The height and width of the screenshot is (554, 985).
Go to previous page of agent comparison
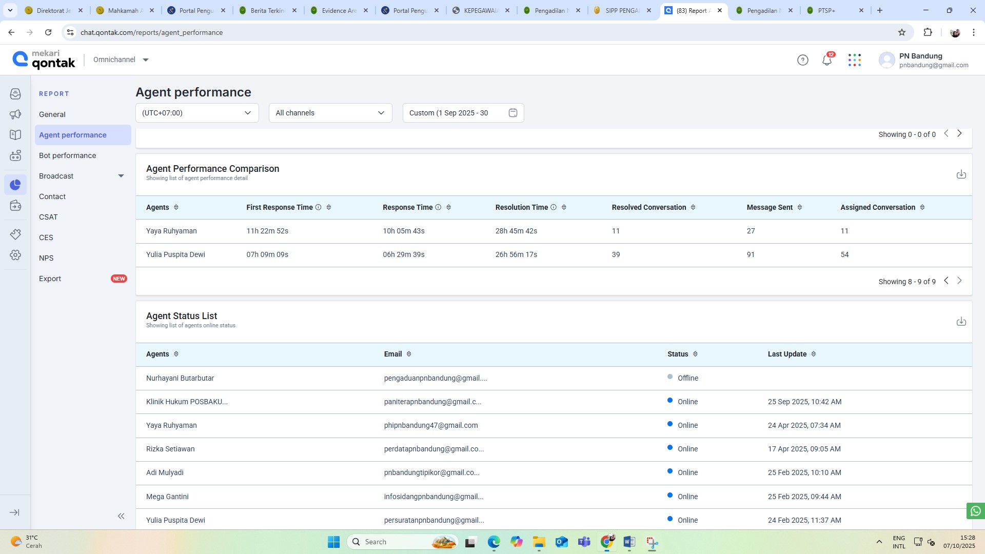tap(946, 281)
